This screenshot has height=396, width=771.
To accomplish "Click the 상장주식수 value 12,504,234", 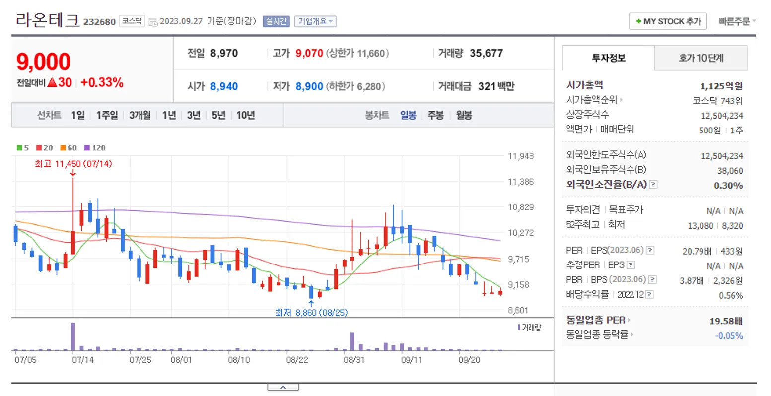I will pyautogui.click(x=722, y=116).
